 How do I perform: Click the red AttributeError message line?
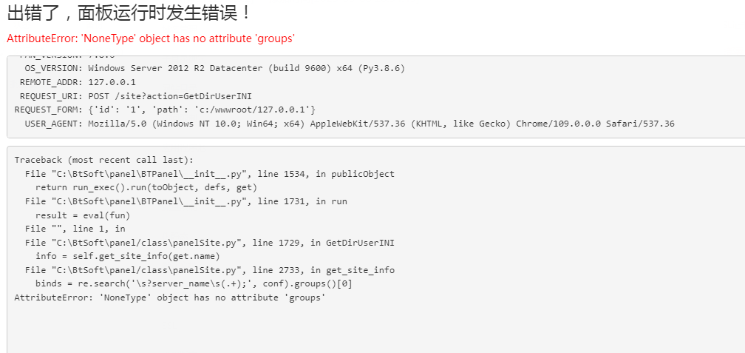pos(151,38)
